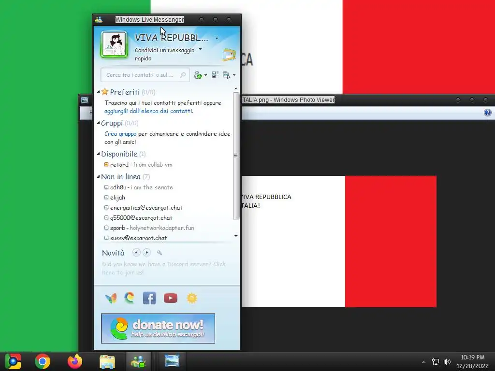Open the weather sun icon
495x371 pixels.
pos(192,298)
